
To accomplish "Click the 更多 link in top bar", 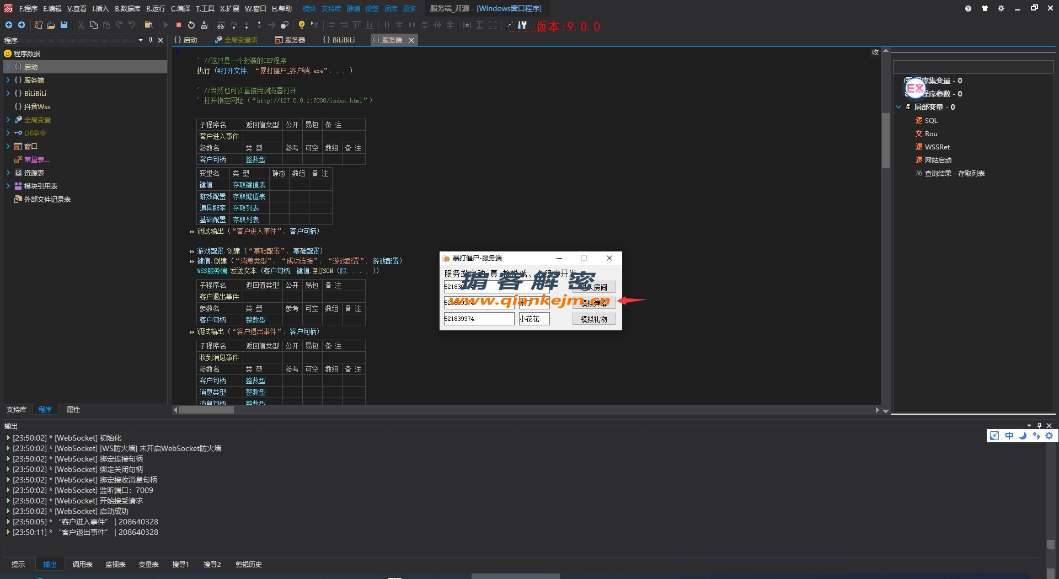I will 410,8.
